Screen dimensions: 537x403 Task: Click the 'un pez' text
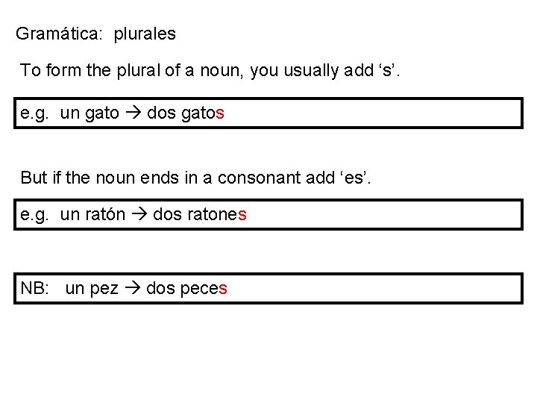92,289
